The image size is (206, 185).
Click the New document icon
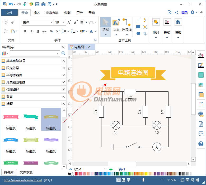click(x=25, y=4)
